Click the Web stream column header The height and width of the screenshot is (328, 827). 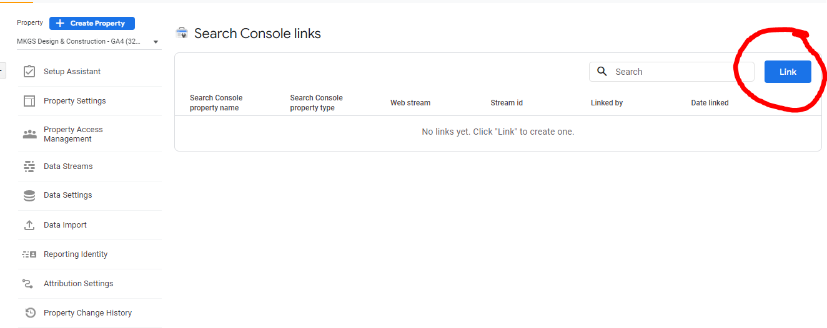coord(410,103)
